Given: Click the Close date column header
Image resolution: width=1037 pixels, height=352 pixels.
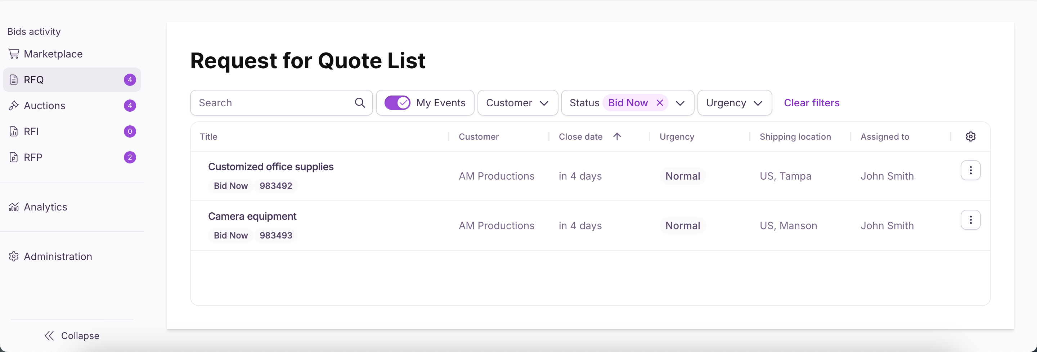Looking at the screenshot, I should pos(580,136).
